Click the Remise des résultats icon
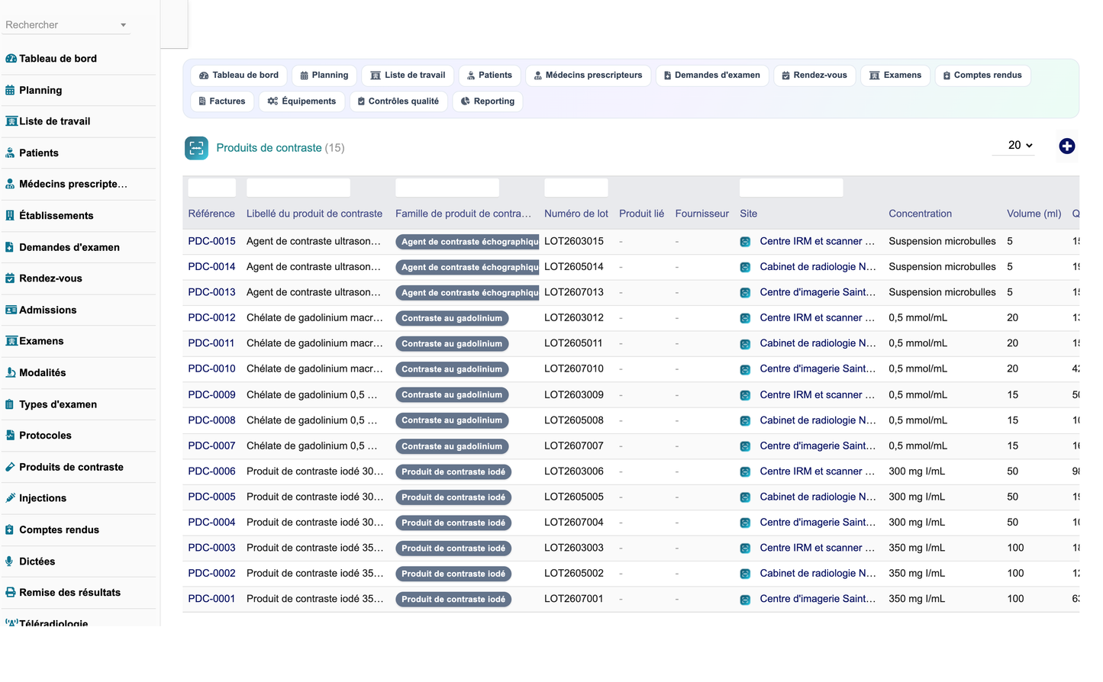Screen dimensions: 1103x682 click(x=10, y=593)
